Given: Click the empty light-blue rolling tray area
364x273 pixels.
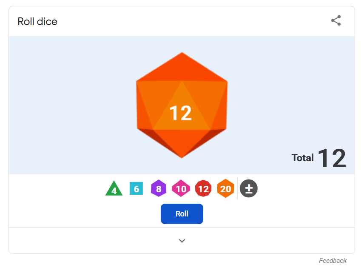Looking at the screenshot, I should (70, 105).
